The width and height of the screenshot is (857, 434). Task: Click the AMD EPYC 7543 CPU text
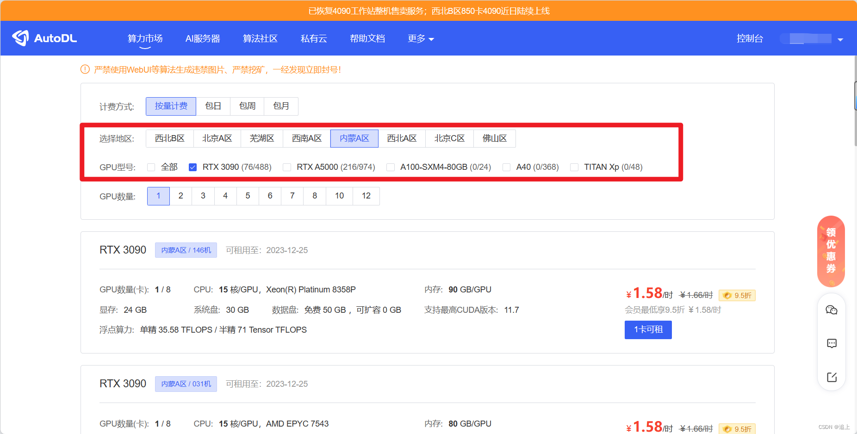[x=297, y=423]
